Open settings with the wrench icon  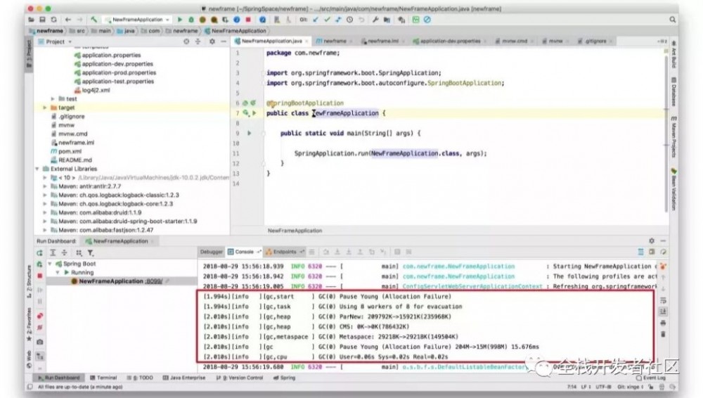tap(375, 20)
